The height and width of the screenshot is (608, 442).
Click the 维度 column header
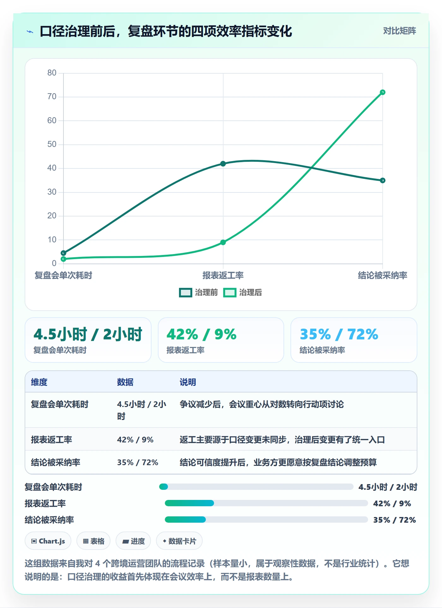pyautogui.click(x=39, y=382)
